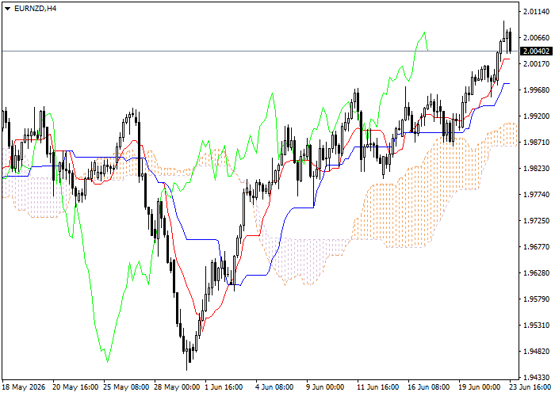Viewport: 555px width, 396px height.
Task: Click the 1.94820 price scale label
Action: (536, 352)
